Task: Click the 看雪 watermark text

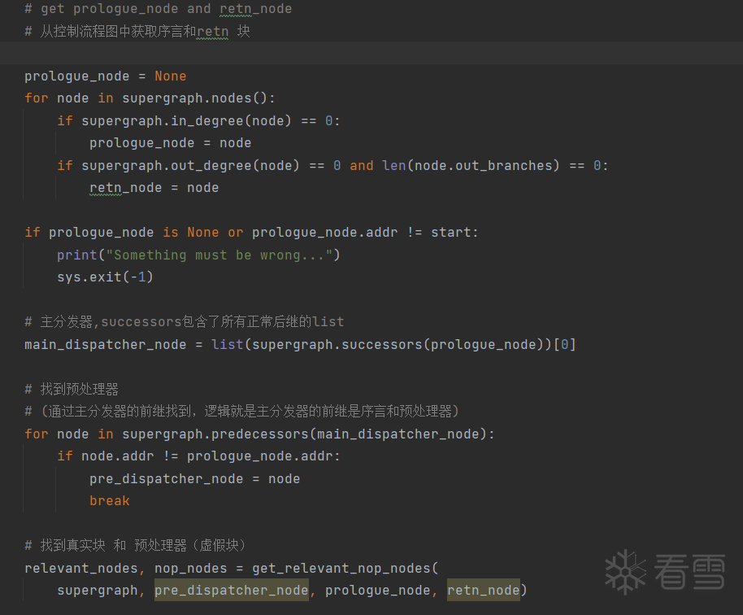Action: pos(690,573)
